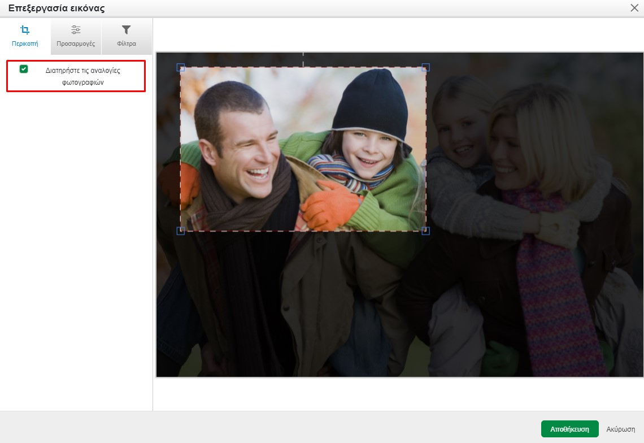
Task: Select the crop tool icon
Action: tap(25, 30)
